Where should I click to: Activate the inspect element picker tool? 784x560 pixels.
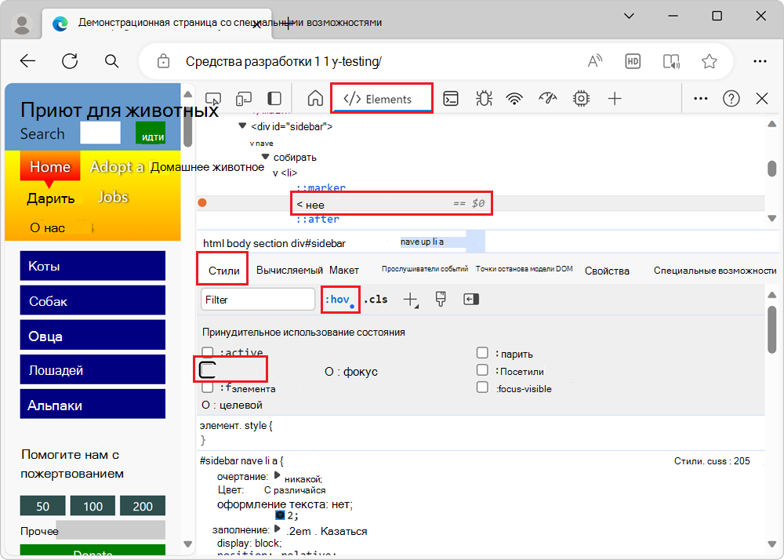pos(213,99)
